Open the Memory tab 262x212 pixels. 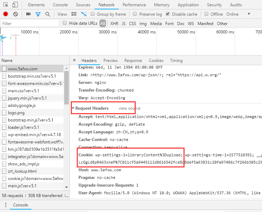pyautogui.click(x=162, y=5)
